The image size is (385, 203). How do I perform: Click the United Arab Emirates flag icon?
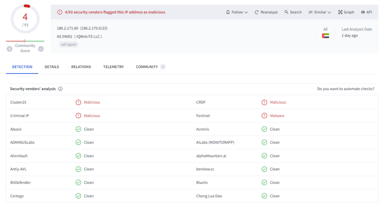325,36
